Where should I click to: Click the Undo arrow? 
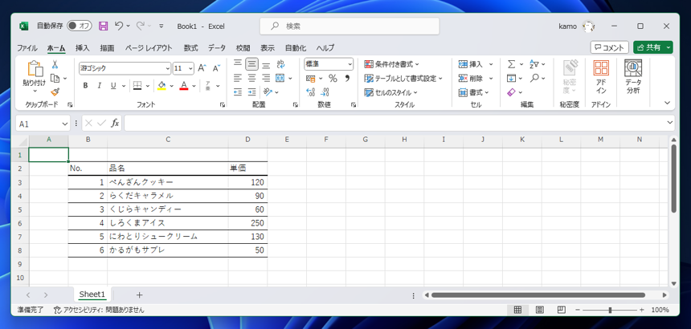tap(119, 26)
